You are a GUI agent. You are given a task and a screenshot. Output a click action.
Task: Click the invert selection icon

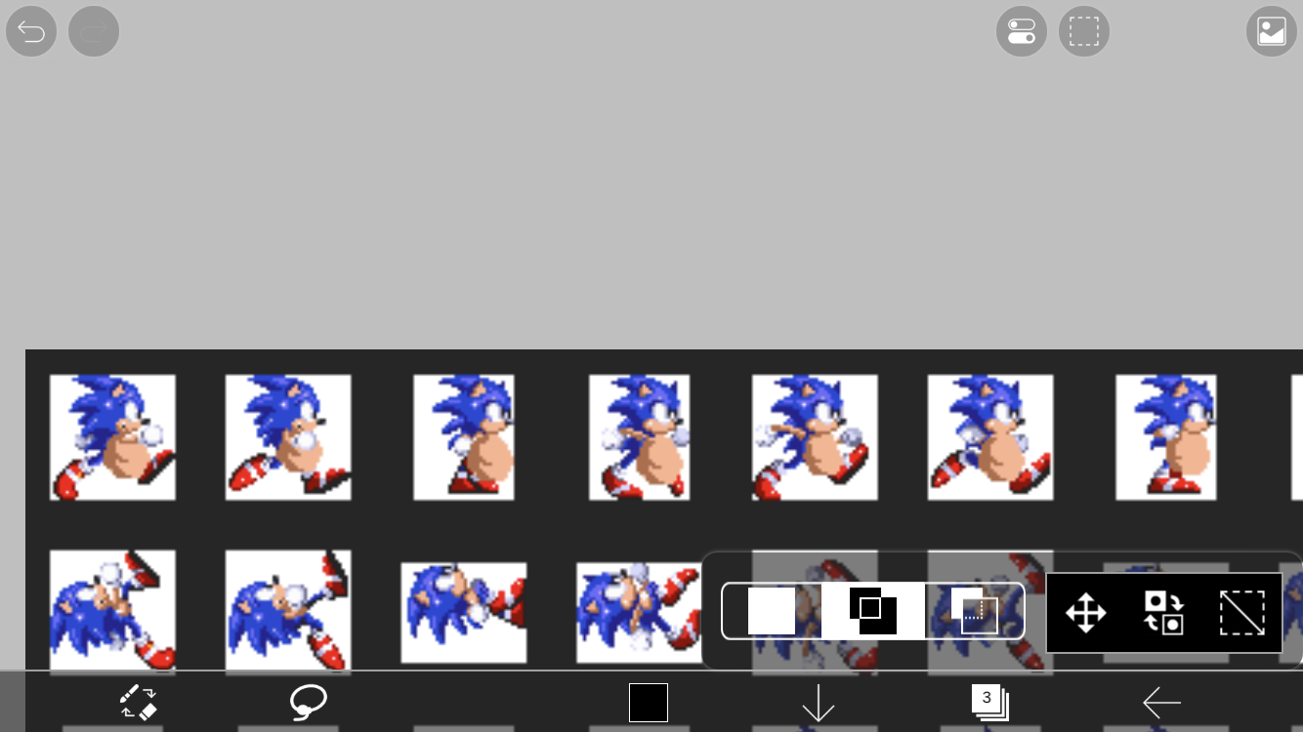click(x=1163, y=613)
